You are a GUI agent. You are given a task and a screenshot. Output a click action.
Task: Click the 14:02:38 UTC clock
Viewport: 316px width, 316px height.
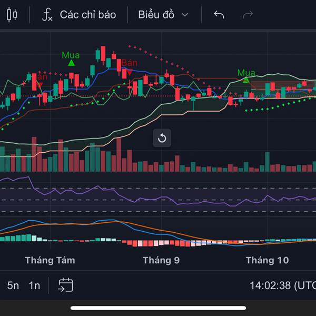[283, 285]
